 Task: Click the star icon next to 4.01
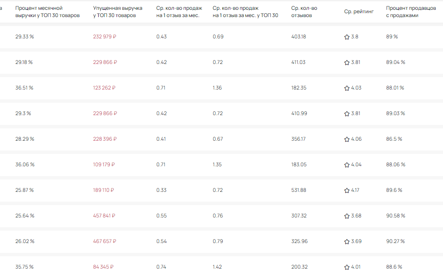(x=347, y=267)
